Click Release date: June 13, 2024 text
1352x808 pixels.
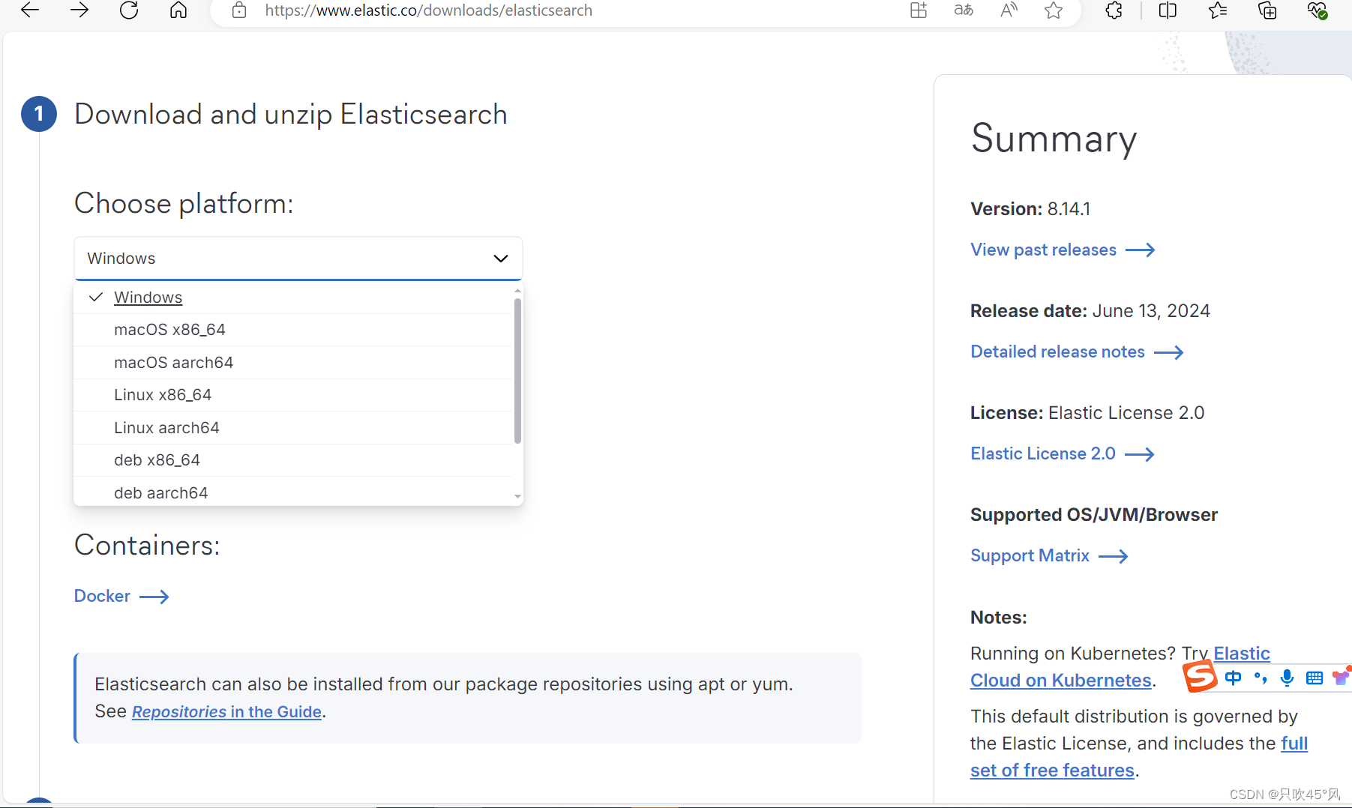coord(1090,311)
